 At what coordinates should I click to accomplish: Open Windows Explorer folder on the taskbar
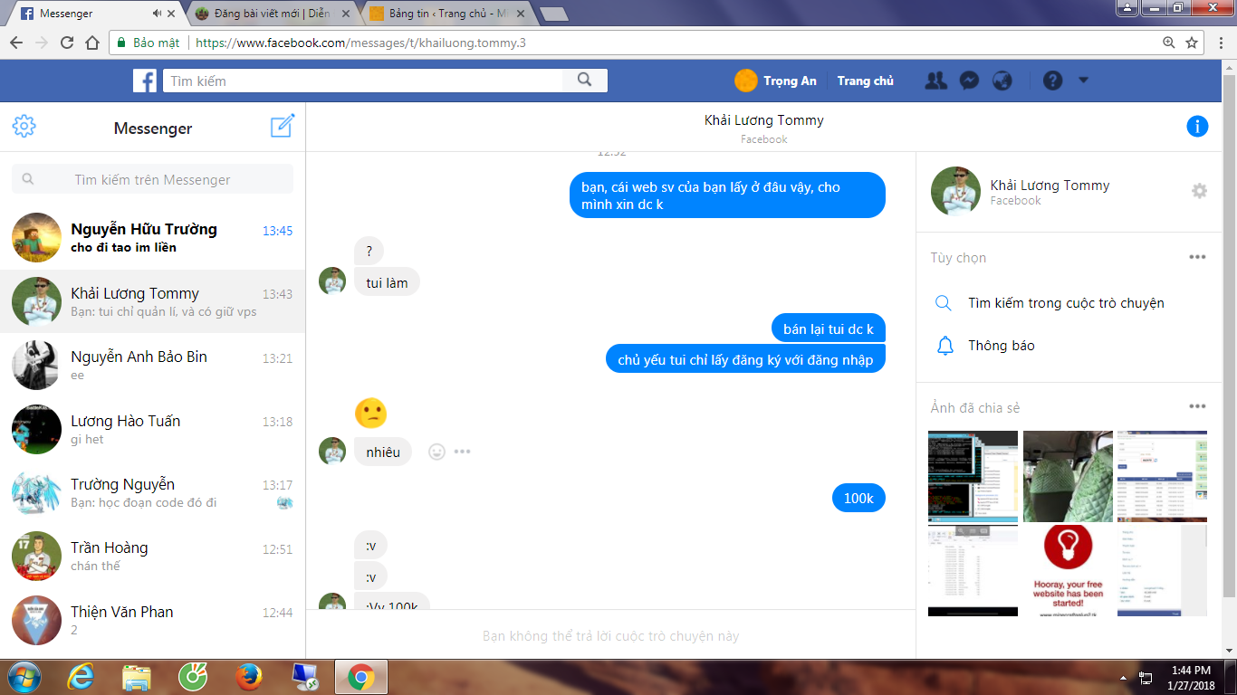pos(138,677)
